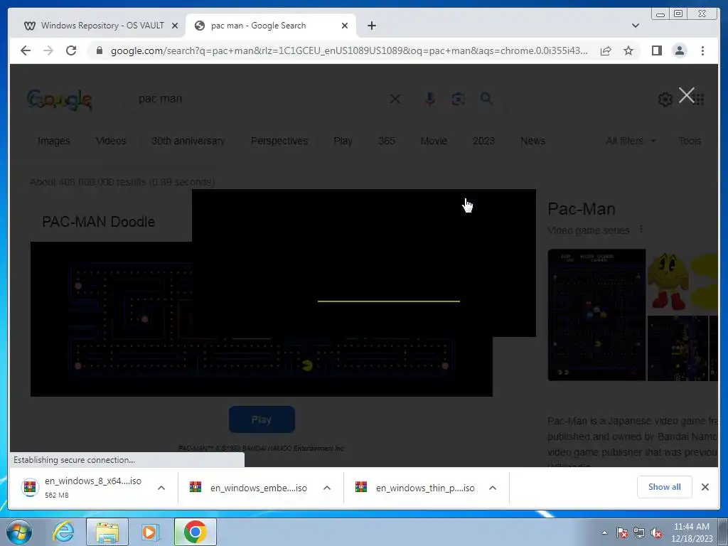Expand options for en_windows_embe download
Viewport: 728px width, 546px height.
pos(327,488)
